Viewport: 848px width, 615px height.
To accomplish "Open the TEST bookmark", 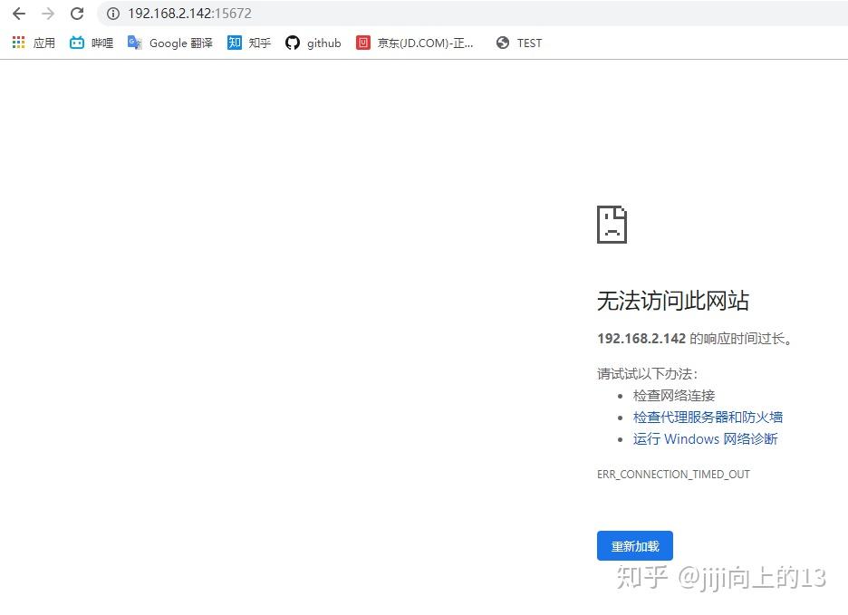I will coord(529,43).
